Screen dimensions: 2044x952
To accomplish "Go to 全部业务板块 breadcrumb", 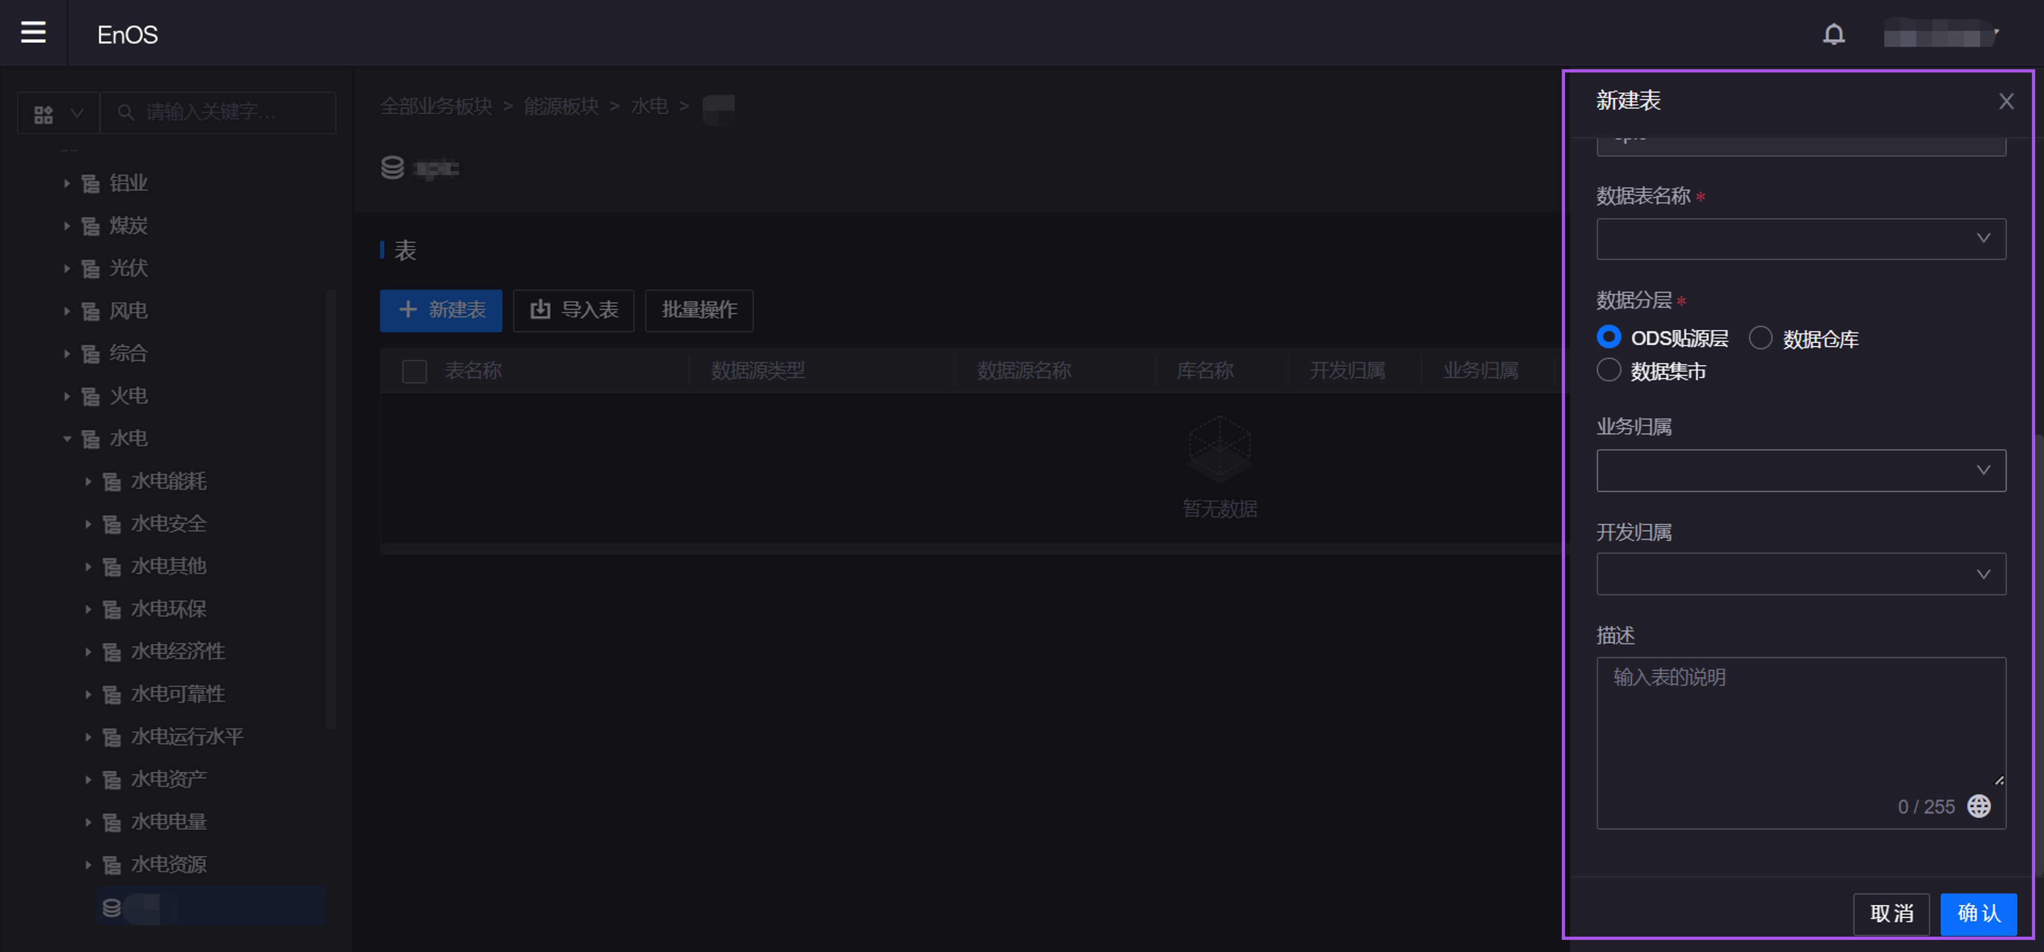I will [x=436, y=106].
